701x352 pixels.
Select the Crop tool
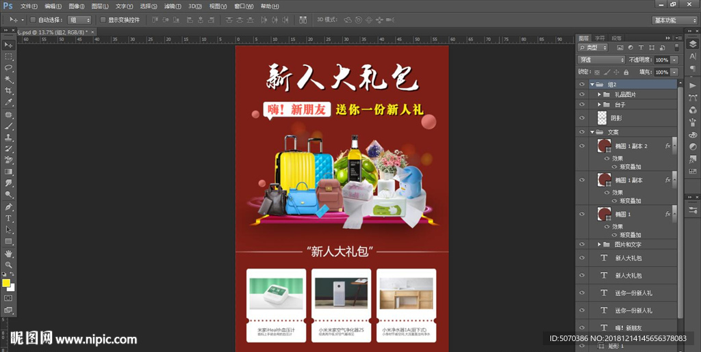(x=9, y=91)
